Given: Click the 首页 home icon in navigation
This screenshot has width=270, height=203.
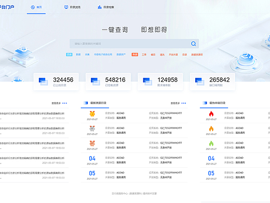Looking at the screenshot, I should click(x=33, y=7).
